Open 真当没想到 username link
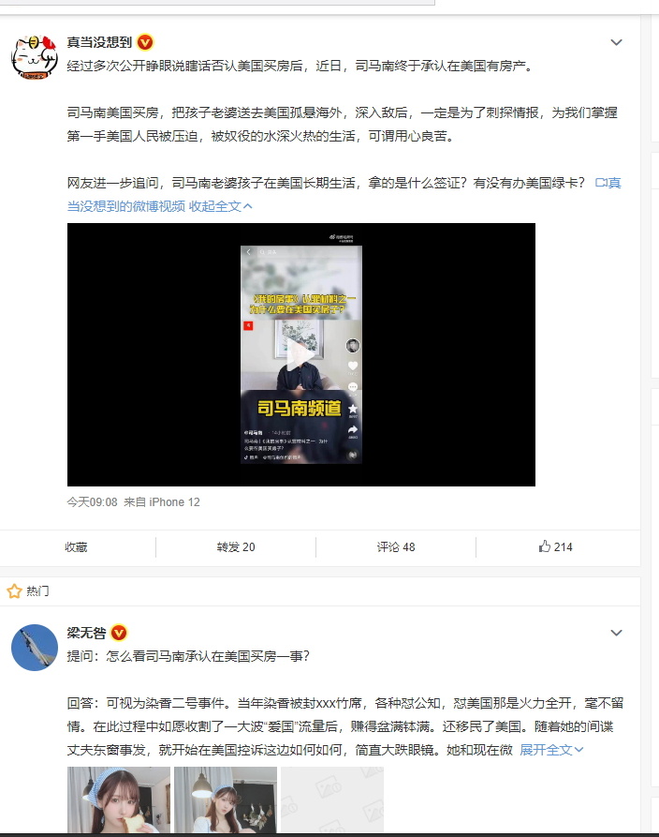659x837 pixels. pos(99,42)
